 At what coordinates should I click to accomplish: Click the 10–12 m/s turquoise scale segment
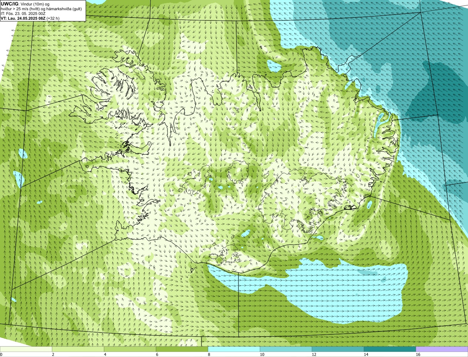286,349
